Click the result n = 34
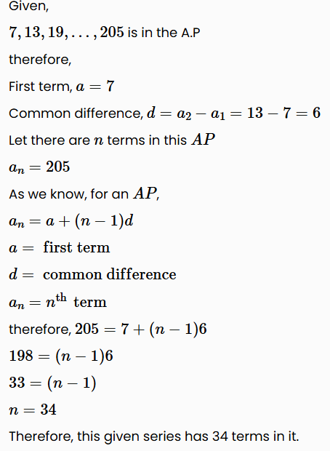330x451 pixels. pyautogui.click(x=33, y=410)
